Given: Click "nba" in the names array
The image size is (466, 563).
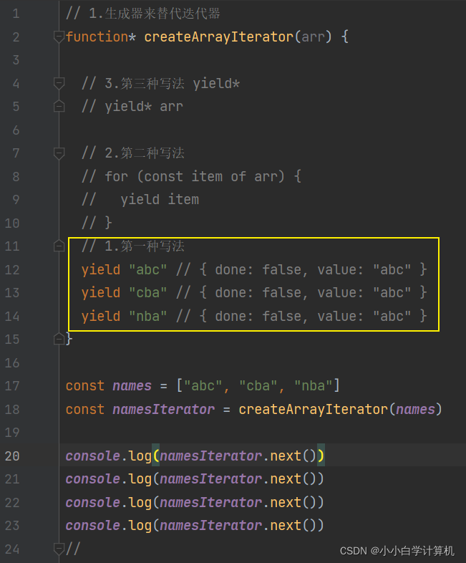Looking at the screenshot, I should click(314, 386).
